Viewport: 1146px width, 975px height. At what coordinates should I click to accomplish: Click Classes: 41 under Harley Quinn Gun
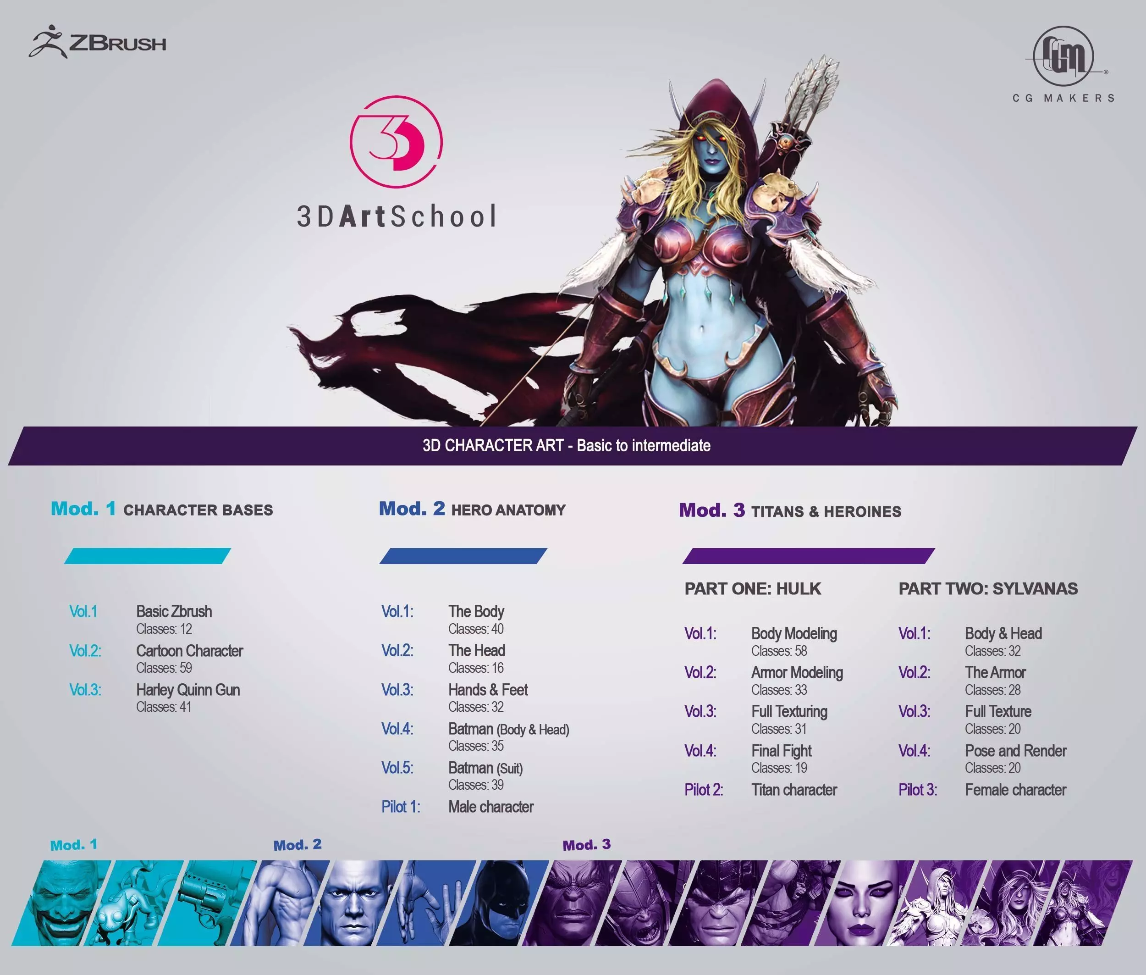(x=164, y=707)
